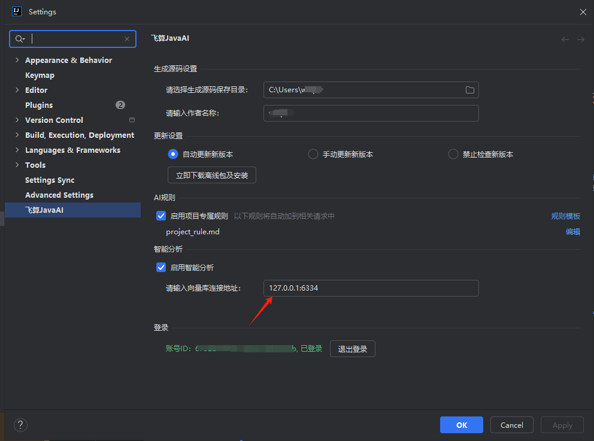Click the Build, Execution, Deployment label

(x=80, y=135)
